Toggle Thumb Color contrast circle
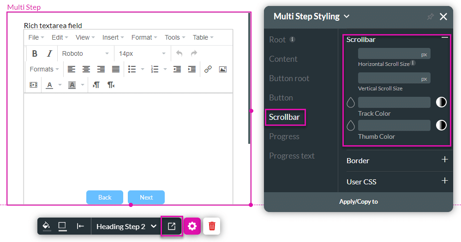The image size is (461, 242). (x=441, y=125)
